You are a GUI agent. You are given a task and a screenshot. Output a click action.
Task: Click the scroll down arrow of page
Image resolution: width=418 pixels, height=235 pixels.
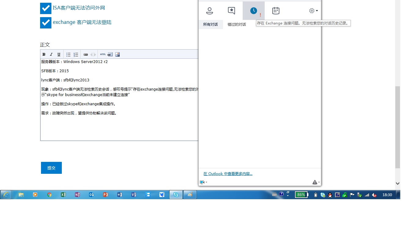pos(397,184)
